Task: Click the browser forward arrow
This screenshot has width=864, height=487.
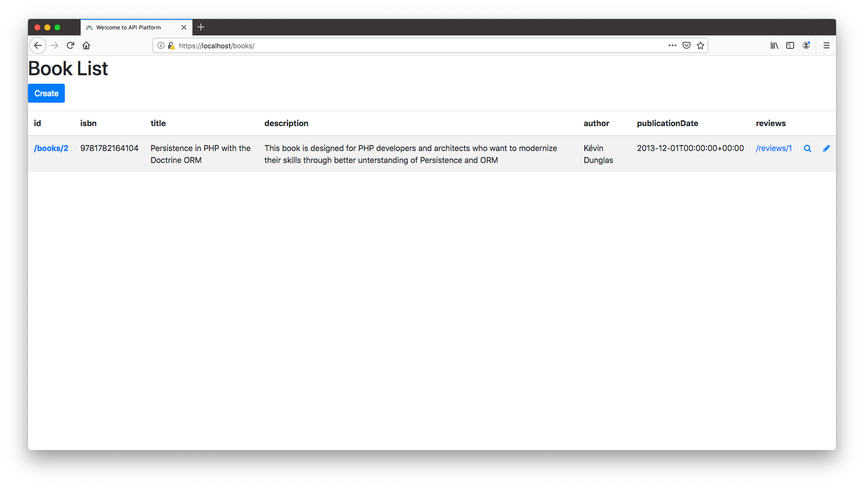Action: click(x=54, y=45)
